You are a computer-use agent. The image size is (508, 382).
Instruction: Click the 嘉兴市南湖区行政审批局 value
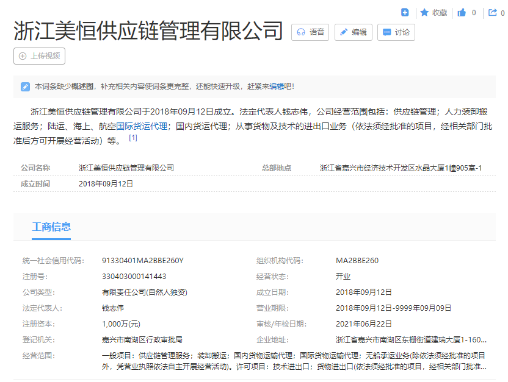(142, 340)
